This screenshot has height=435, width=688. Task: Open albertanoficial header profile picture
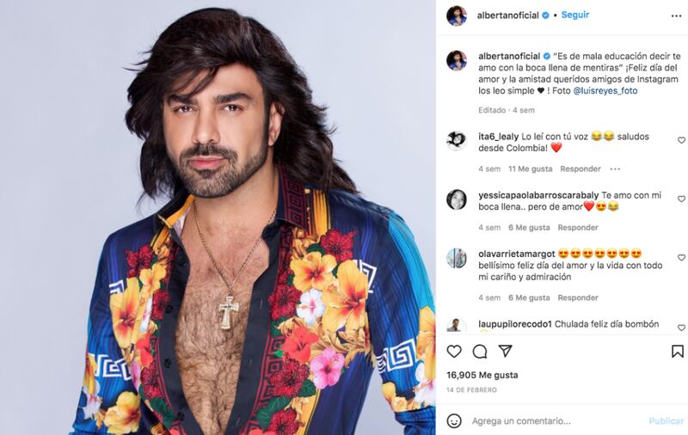coord(457,15)
